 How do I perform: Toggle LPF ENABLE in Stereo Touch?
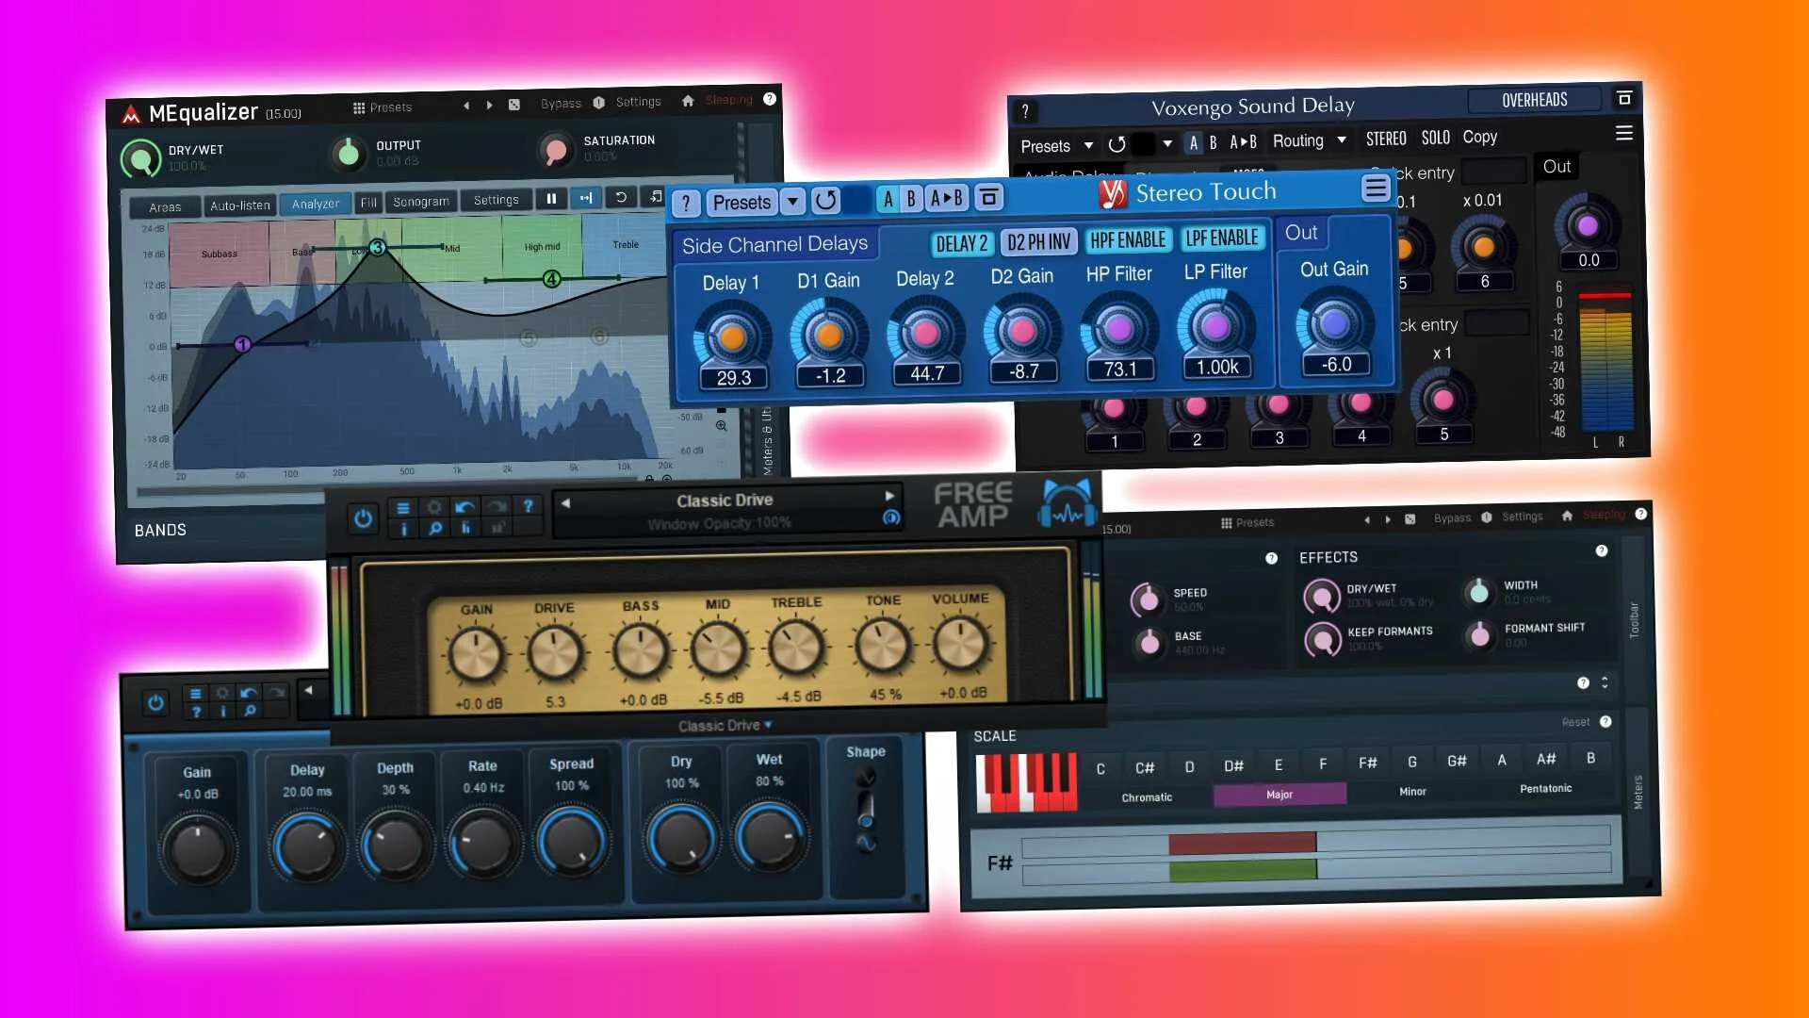click(1221, 238)
